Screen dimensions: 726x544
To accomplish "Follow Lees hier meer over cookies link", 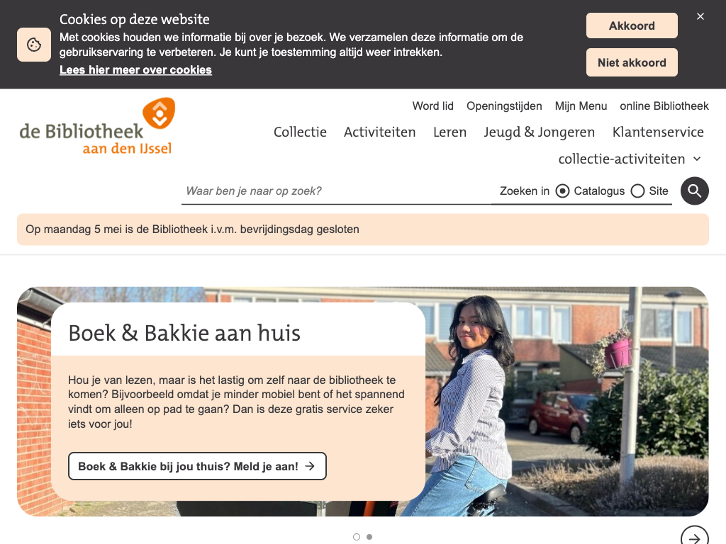I will [135, 70].
